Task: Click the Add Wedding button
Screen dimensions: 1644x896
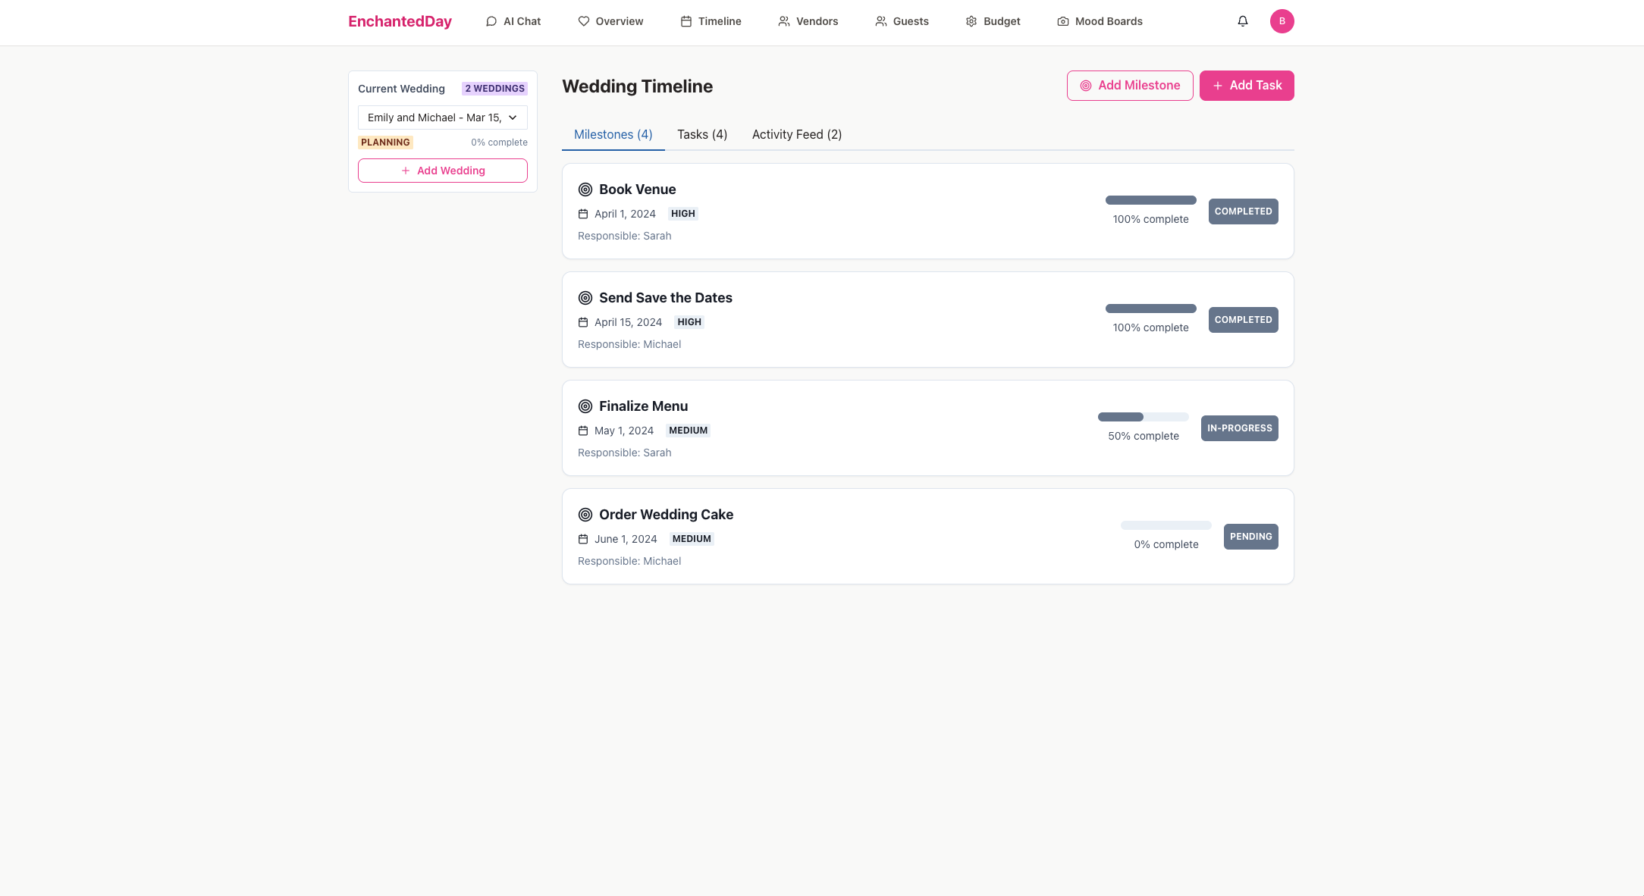Action: 442,171
